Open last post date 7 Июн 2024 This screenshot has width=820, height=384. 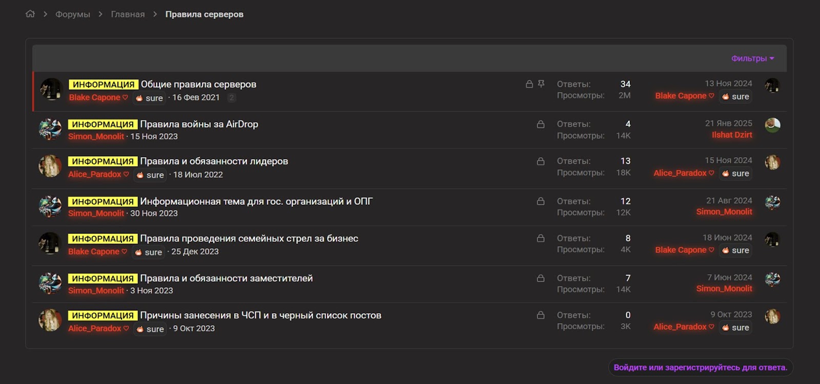[730, 278]
